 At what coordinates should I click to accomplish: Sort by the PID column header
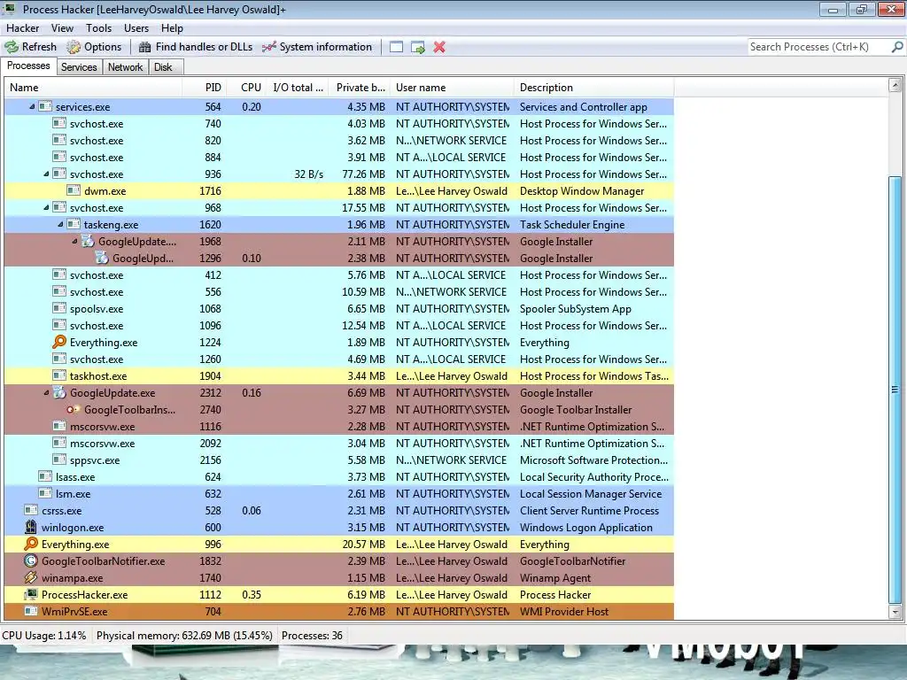204,88
